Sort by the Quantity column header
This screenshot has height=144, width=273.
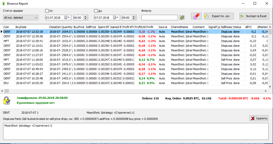coord(67,27)
